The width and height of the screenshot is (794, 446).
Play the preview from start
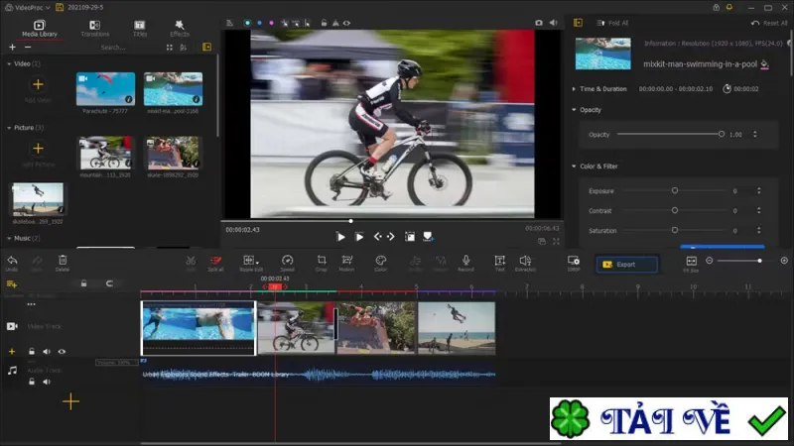coord(340,237)
